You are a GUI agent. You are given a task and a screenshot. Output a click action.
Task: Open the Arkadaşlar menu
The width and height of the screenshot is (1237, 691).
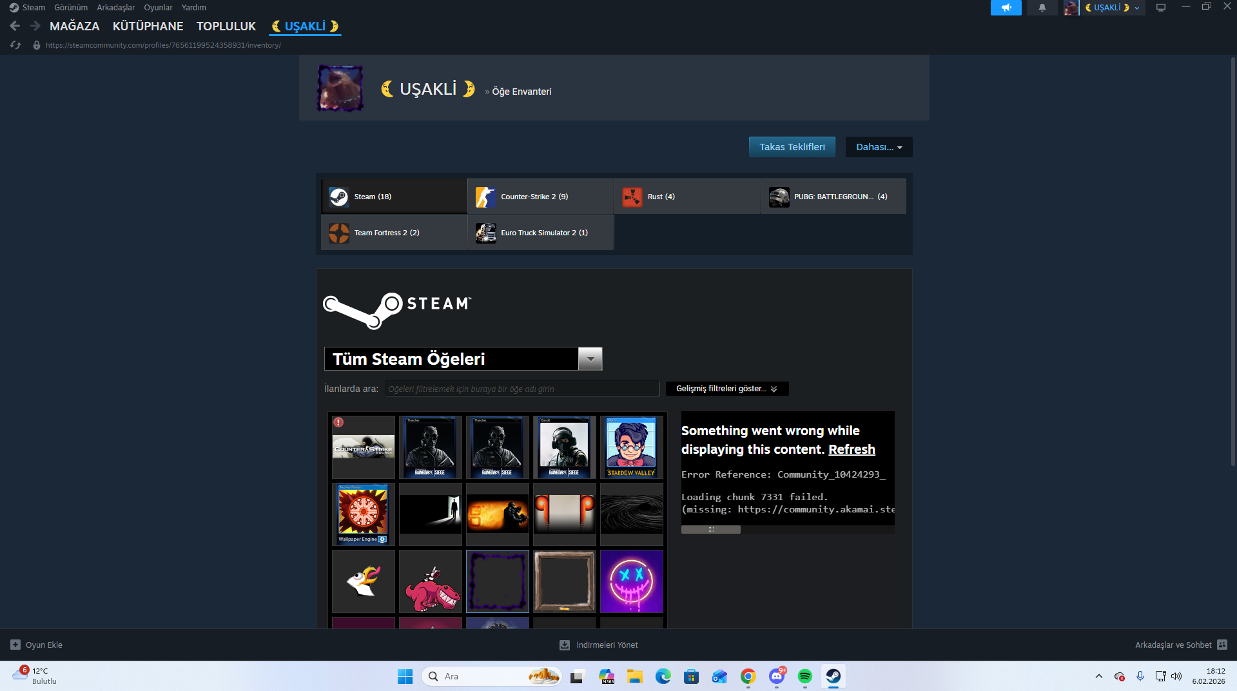point(116,8)
